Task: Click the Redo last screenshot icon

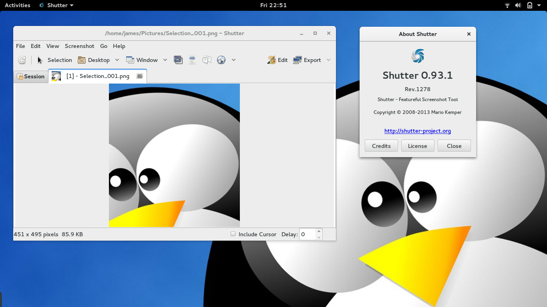Action: click(x=22, y=60)
